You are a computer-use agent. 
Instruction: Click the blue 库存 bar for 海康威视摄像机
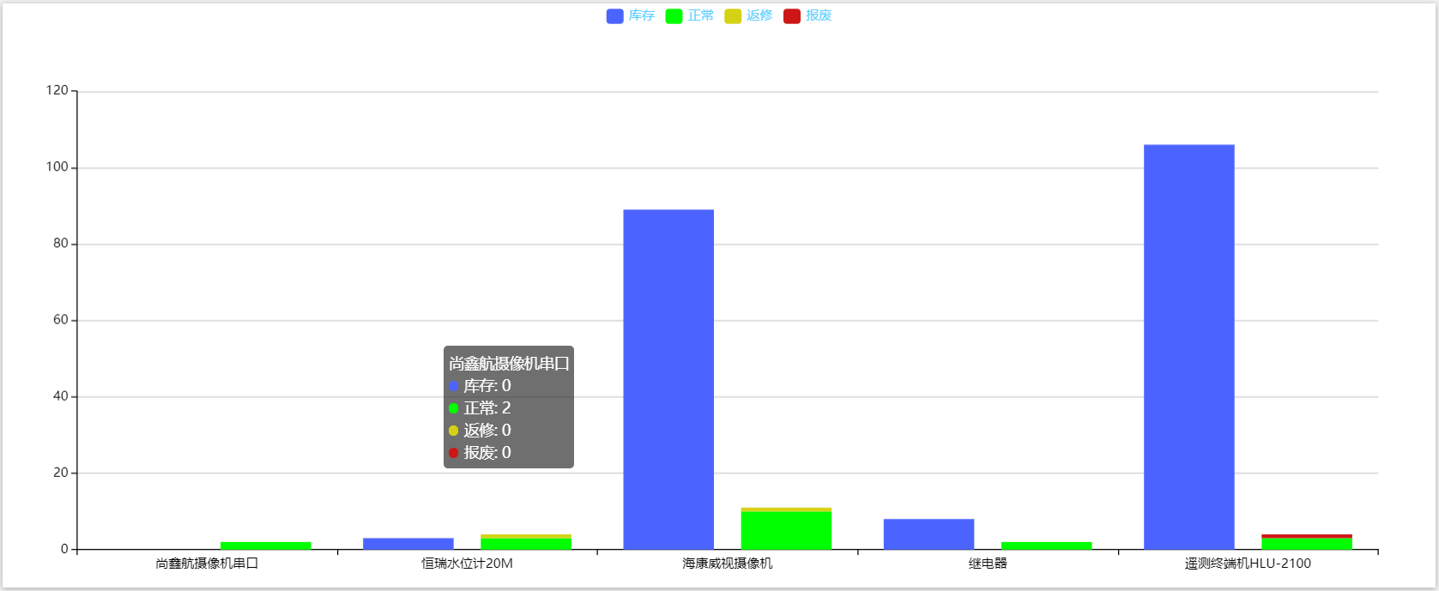click(668, 379)
